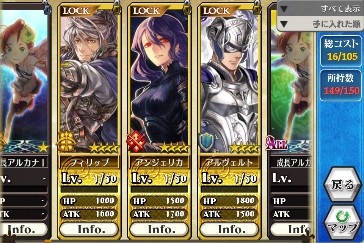Click the shield class icon on アルヴェルト card

[206, 141]
